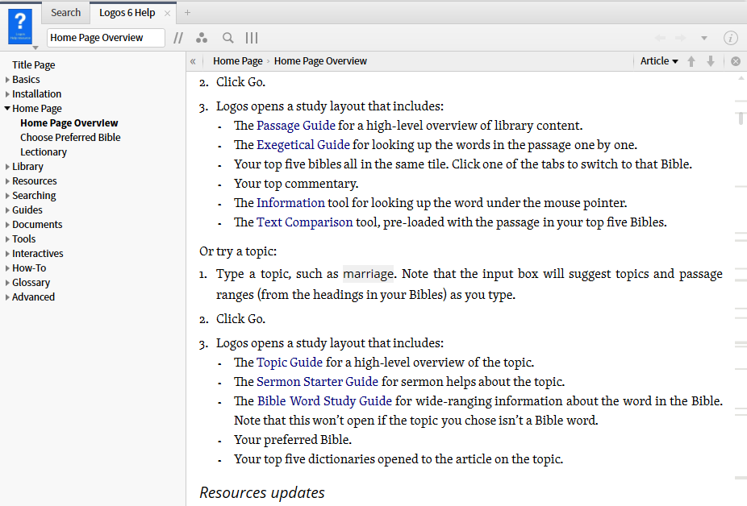Image resolution: width=747 pixels, height=506 pixels.
Task: Expand the Searching section
Action: [x=7, y=196]
